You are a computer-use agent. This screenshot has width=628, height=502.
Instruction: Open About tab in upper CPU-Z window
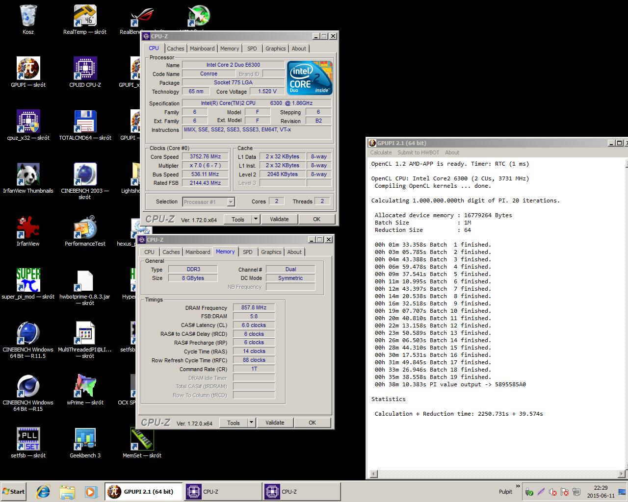click(x=299, y=49)
